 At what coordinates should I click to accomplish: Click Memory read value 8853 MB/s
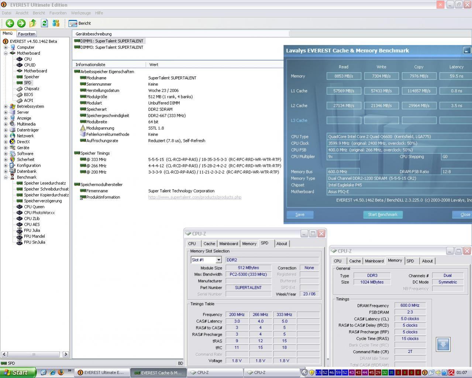coord(344,76)
